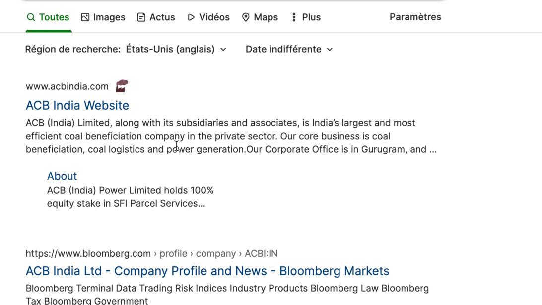Click the acbindia.com site favicon
542x305 pixels.
pos(122,86)
